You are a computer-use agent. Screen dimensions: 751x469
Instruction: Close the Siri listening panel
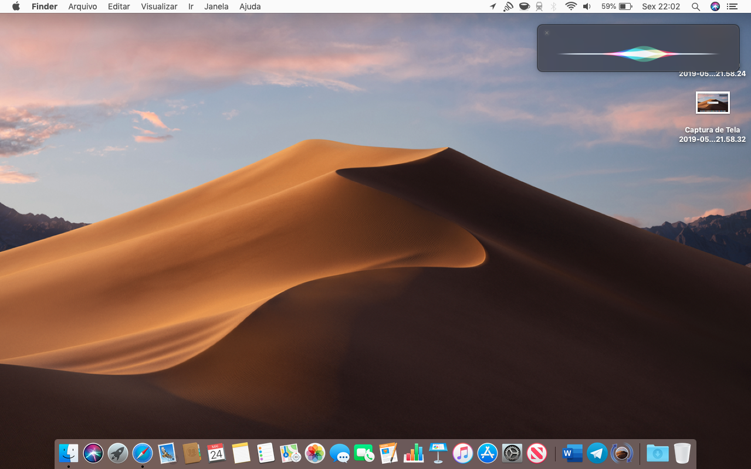(x=547, y=33)
